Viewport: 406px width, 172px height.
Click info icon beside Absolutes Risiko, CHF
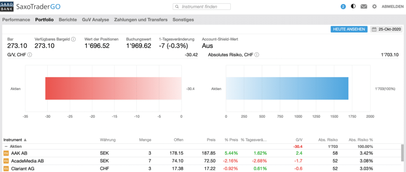(x=257, y=54)
